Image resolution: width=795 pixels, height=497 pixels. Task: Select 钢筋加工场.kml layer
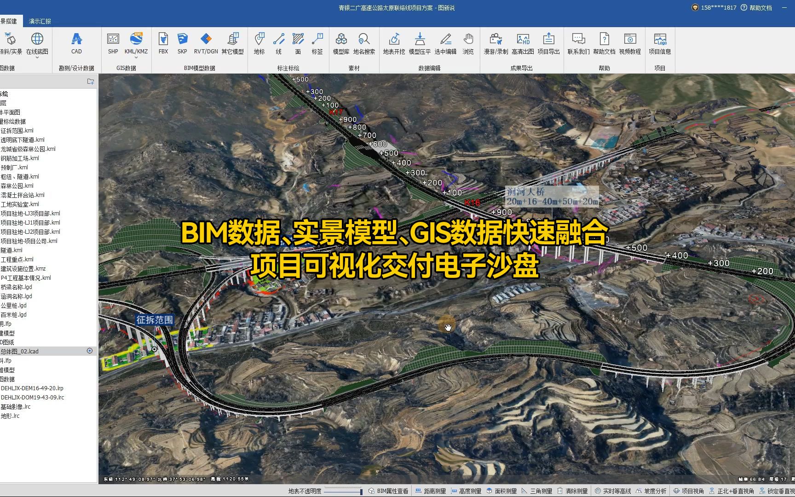click(20, 158)
